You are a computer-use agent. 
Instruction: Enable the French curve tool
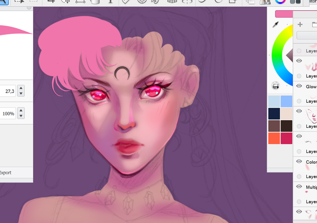(156, 1)
